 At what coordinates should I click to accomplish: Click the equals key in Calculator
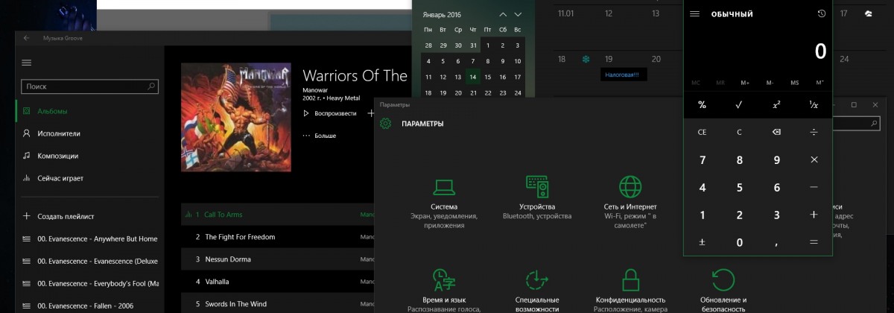pyautogui.click(x=814, y=242)
